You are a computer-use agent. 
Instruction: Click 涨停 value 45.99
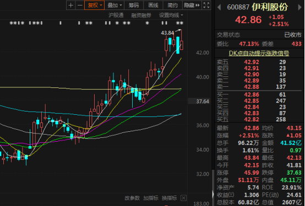(252, 172)
